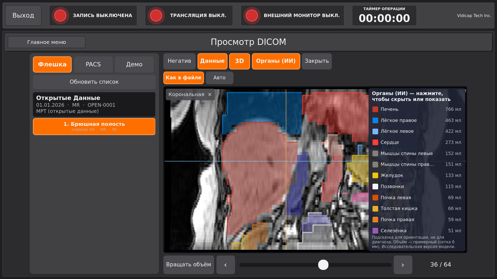Click the broadcast off red indicator
497x279 pixels.
156,16
